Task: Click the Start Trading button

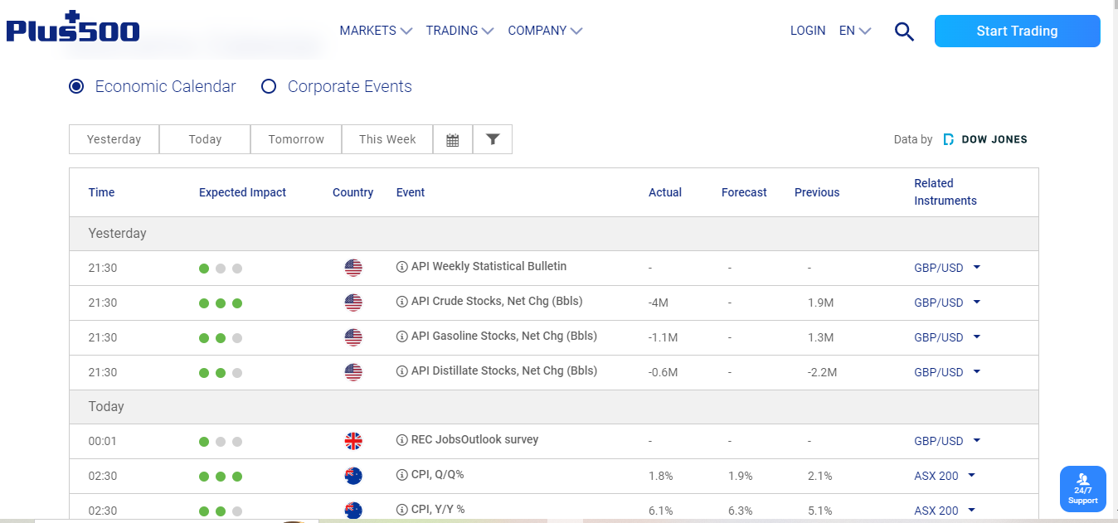Action: pyautogui.click(x=1017, y=31)
